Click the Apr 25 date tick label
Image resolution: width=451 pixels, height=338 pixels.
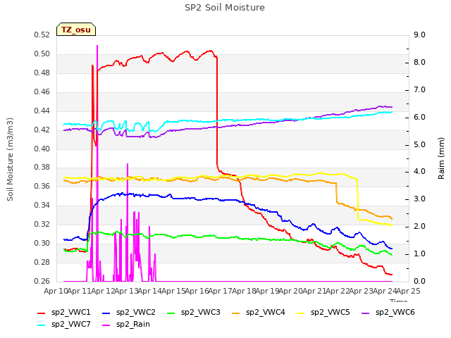click(408, 291)
